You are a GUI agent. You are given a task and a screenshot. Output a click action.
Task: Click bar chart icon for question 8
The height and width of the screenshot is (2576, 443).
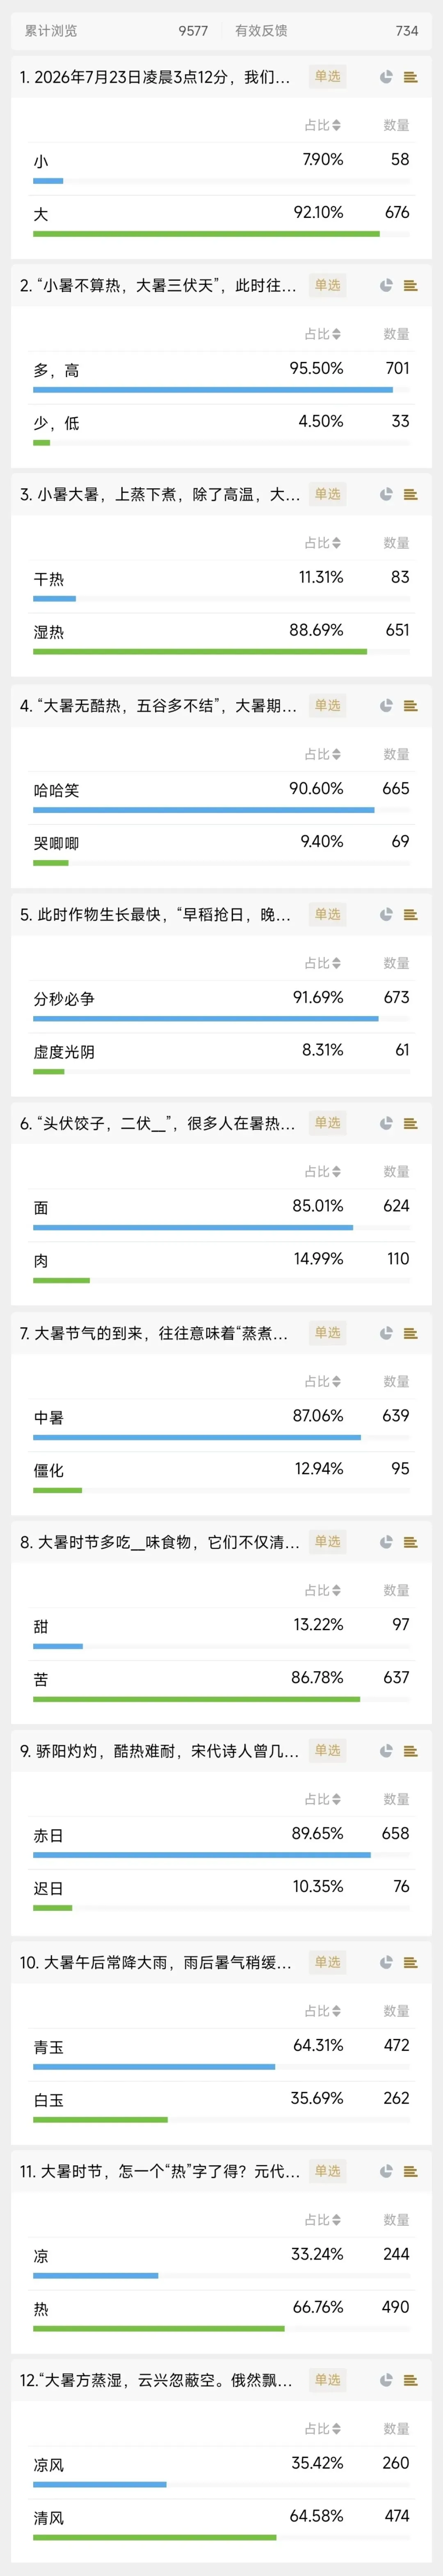[x=410, y=1542]
